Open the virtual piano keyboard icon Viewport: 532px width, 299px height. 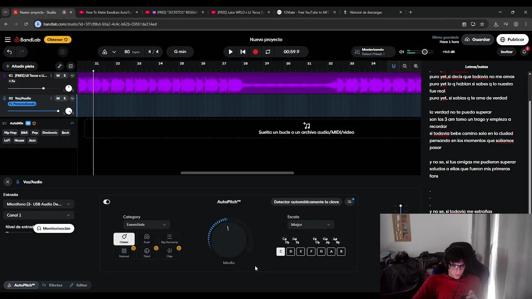coord(63,51)
